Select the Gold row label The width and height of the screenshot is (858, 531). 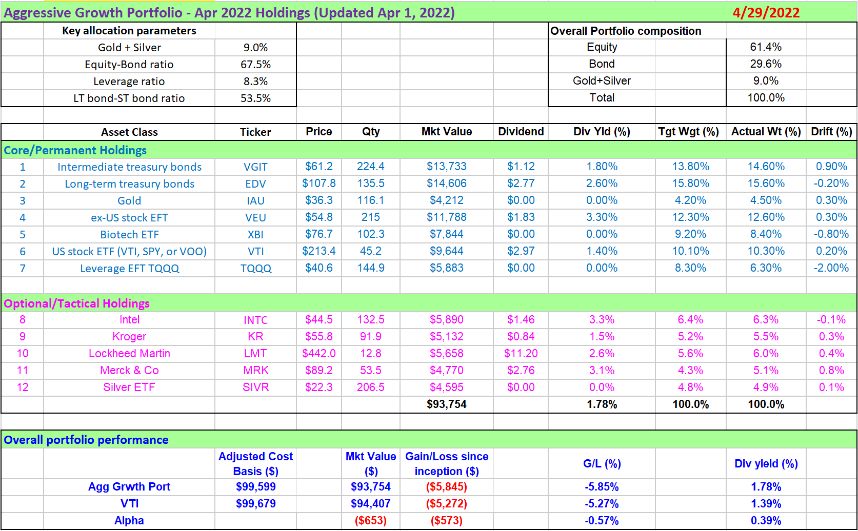pos(129,200)
